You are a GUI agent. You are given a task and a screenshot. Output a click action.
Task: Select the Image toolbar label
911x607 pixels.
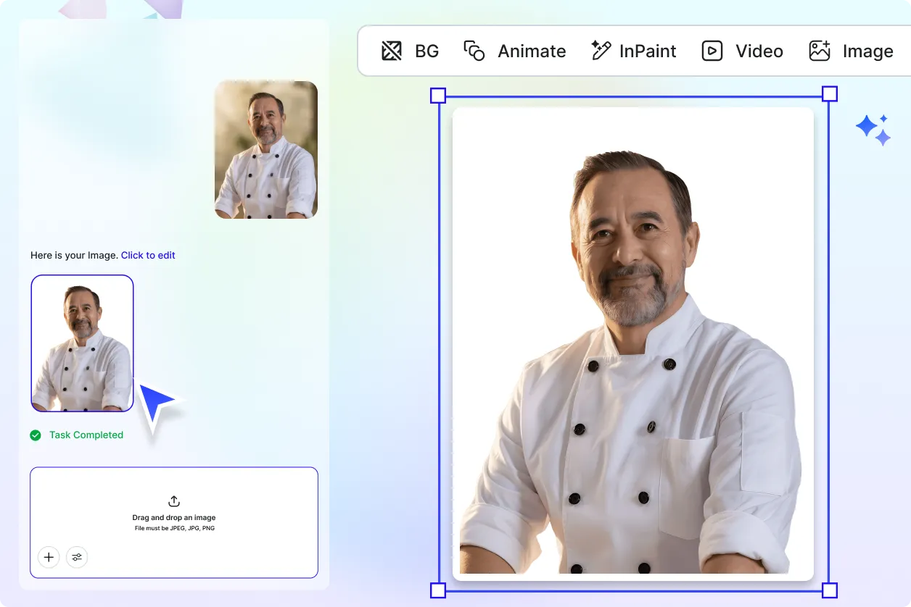(x=868, y=51)
